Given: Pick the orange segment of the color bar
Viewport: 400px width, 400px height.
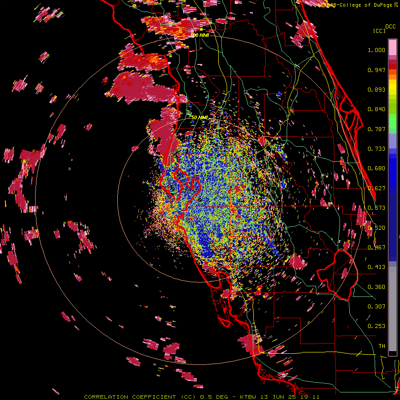Looking at the screenshot, I should (392, 75).
